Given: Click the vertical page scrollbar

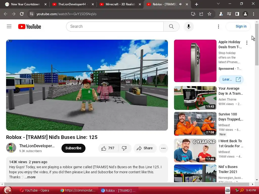Looking at the screenshot, I should pos(257,44).
